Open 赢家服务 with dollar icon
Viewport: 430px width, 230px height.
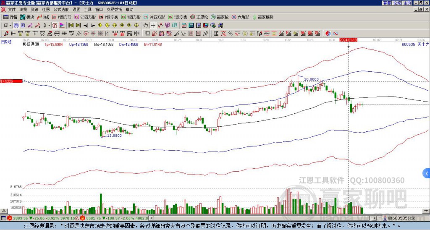[x=263, y=17]
